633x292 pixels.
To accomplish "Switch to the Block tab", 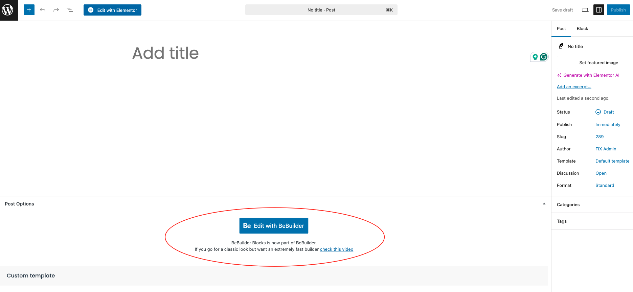I will (x=582, y=29).
